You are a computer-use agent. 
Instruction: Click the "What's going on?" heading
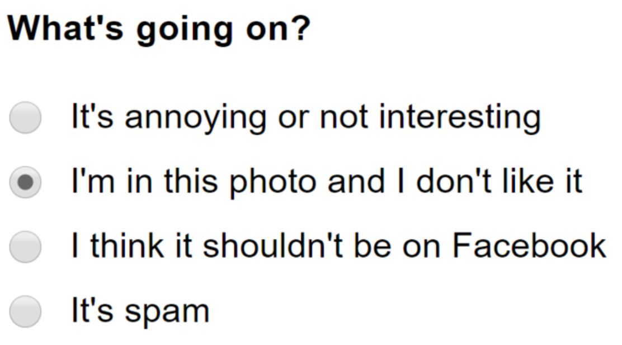click(158, 29)
